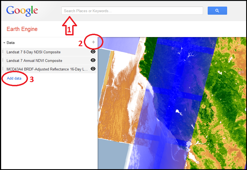Select the MCD43A4 BRDF-Adjusted Reflectance row
This screenshot has height=170, width=247.
point(49,69)
